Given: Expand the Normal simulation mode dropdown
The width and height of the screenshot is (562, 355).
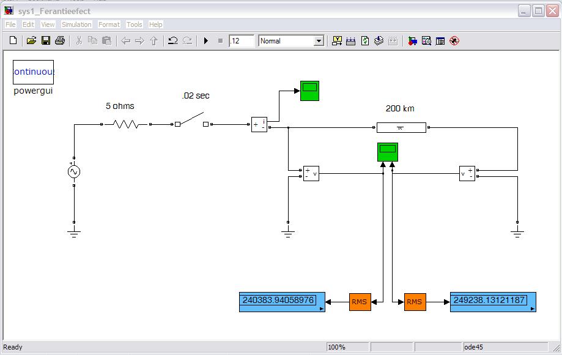Looking at the screenshot, I should 318,41.
